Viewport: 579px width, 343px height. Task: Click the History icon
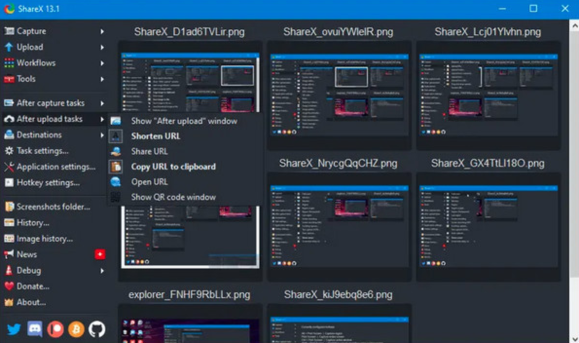[x=9, y=223]
